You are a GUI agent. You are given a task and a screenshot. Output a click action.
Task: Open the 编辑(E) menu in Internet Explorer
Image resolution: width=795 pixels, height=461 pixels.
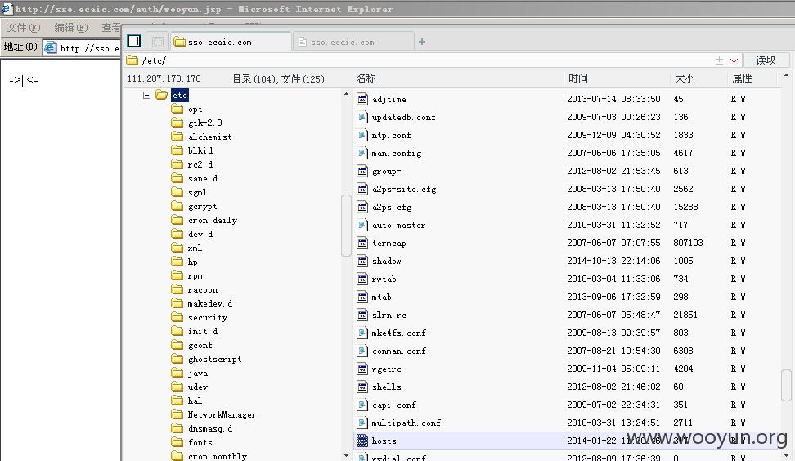71,27
